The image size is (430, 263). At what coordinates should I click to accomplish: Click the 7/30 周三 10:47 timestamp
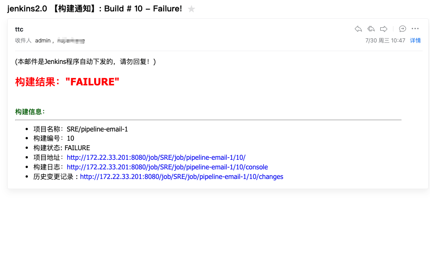(x=385, y=41)
